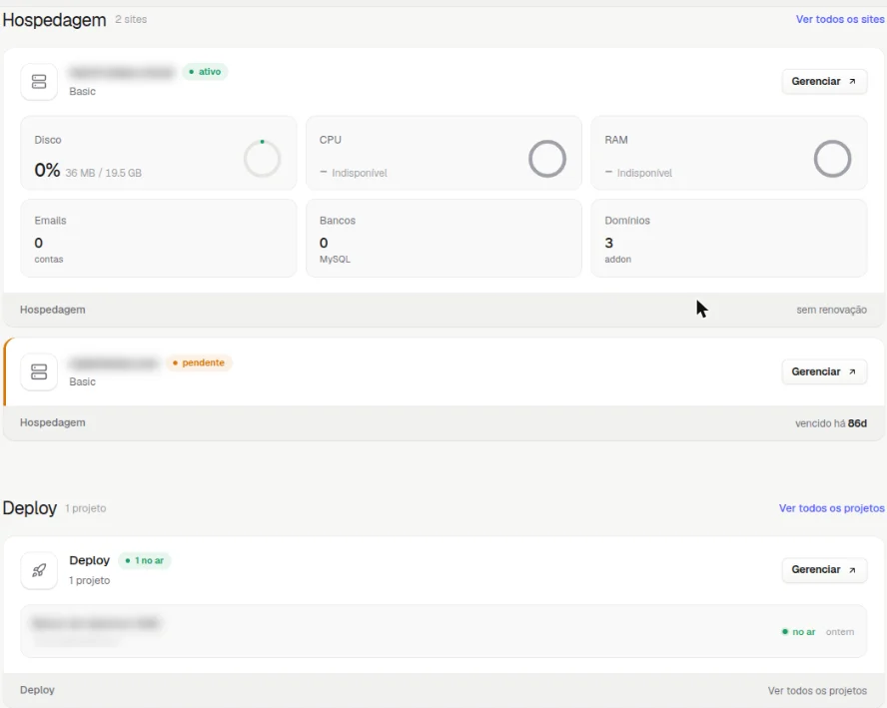The width and height of the screenshot is (887, 708).
Task: Click the Disco usage progress ring
Action: (262, 159)
